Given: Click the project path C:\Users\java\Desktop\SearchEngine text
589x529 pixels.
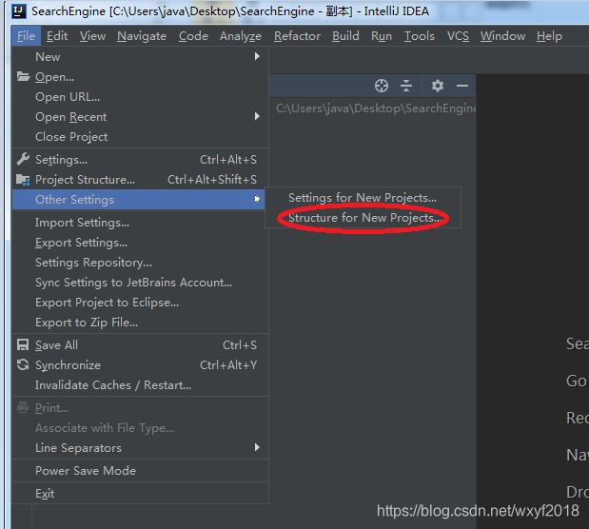Looking at the screenshot, I should click(x=376, y=108).
